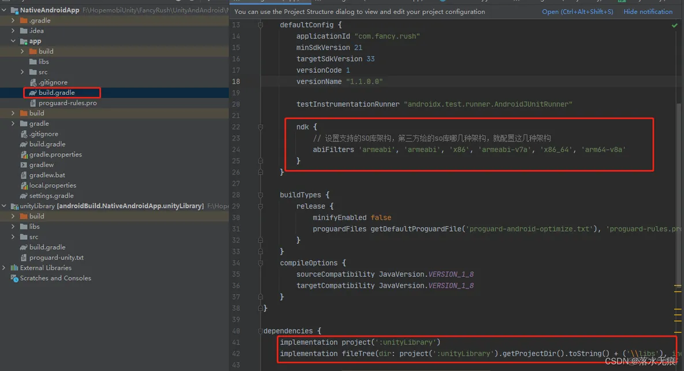Fold the ndk block at line 22
Viewport: 684px width, 371px height.
tap(261, 127)
